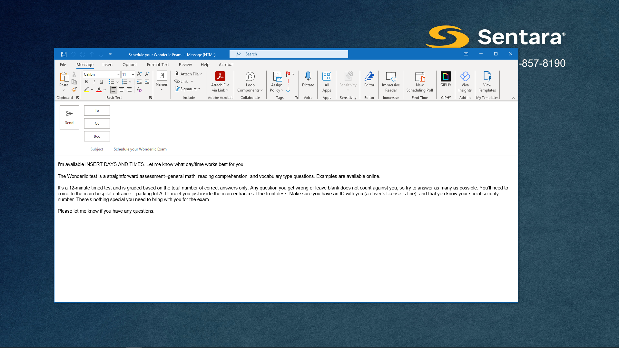Open the font size 11 dropdown
The width and height of the screenshot is (619, 348).
[x=133, y=74]
